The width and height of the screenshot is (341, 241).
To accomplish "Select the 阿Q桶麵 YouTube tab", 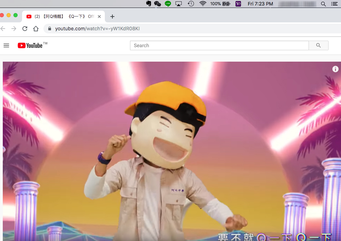I will [x=62, y=17].
